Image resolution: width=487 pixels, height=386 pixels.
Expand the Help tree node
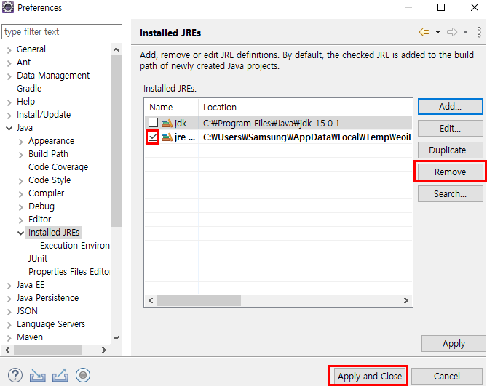[9, 102]
